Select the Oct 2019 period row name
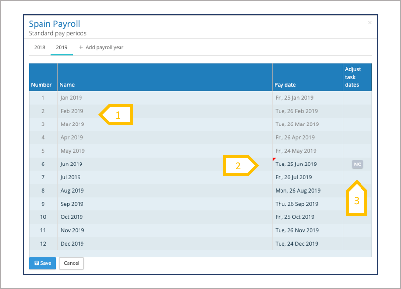 72,217
